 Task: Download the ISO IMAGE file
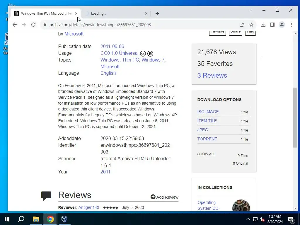pos(208,112)
